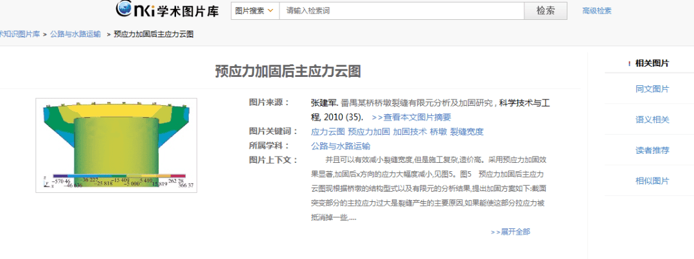Open the stress contour figure thumbnail
Image resolution: width=694 pixels, height=259 pixels.
(116, 145)
